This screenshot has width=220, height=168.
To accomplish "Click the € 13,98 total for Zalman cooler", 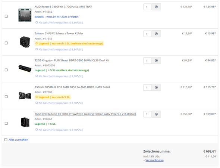I will point(210,34).
